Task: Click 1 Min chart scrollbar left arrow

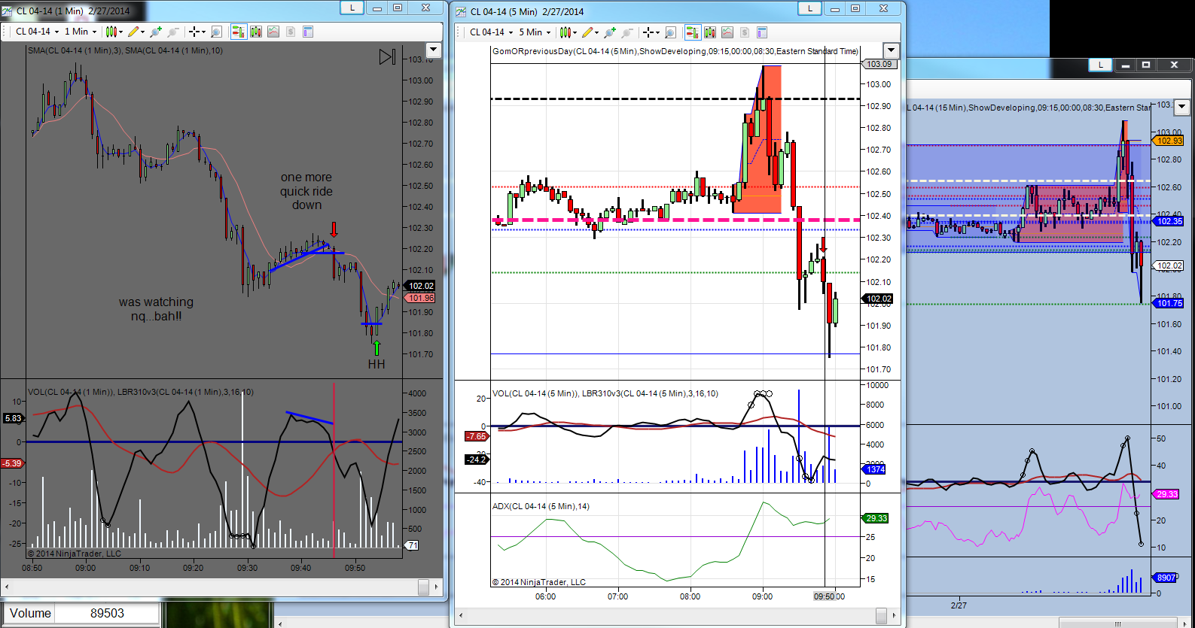Action: [7, 587]
